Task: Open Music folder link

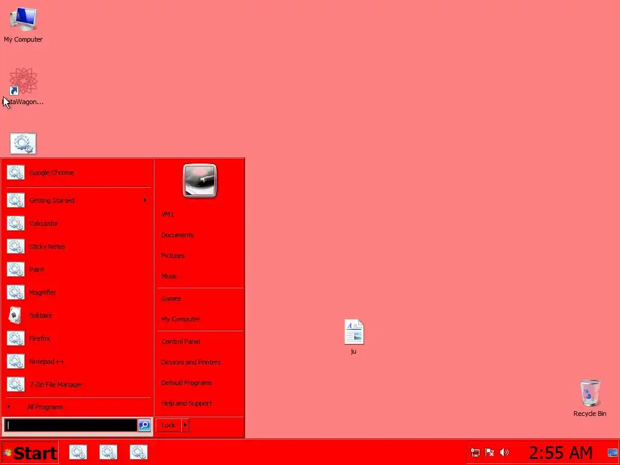Action: (200, 276)
